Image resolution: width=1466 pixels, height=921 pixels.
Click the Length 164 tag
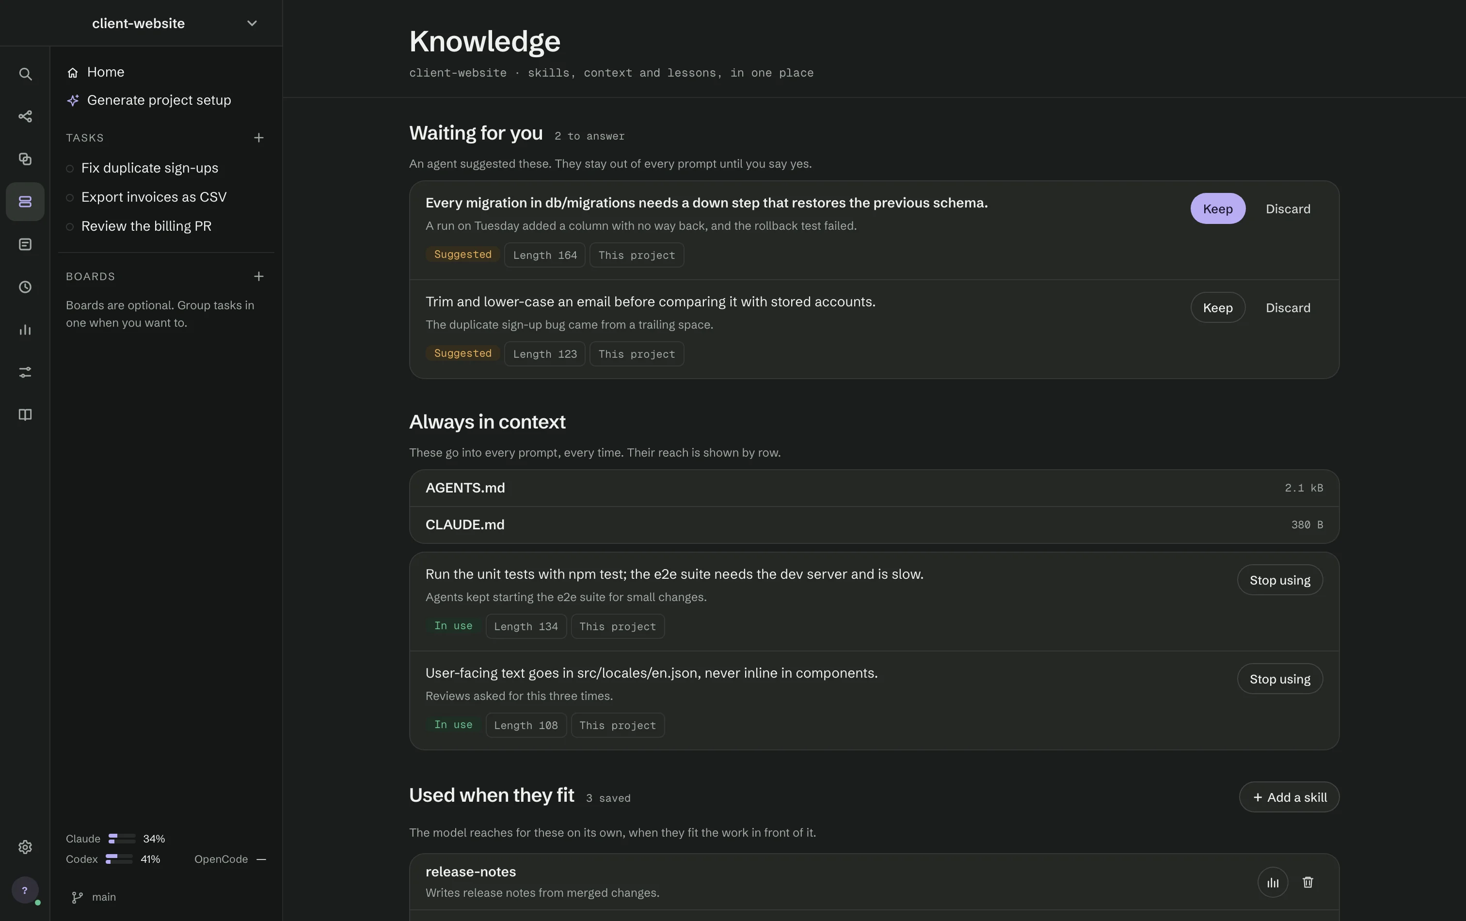pos(544,255)
